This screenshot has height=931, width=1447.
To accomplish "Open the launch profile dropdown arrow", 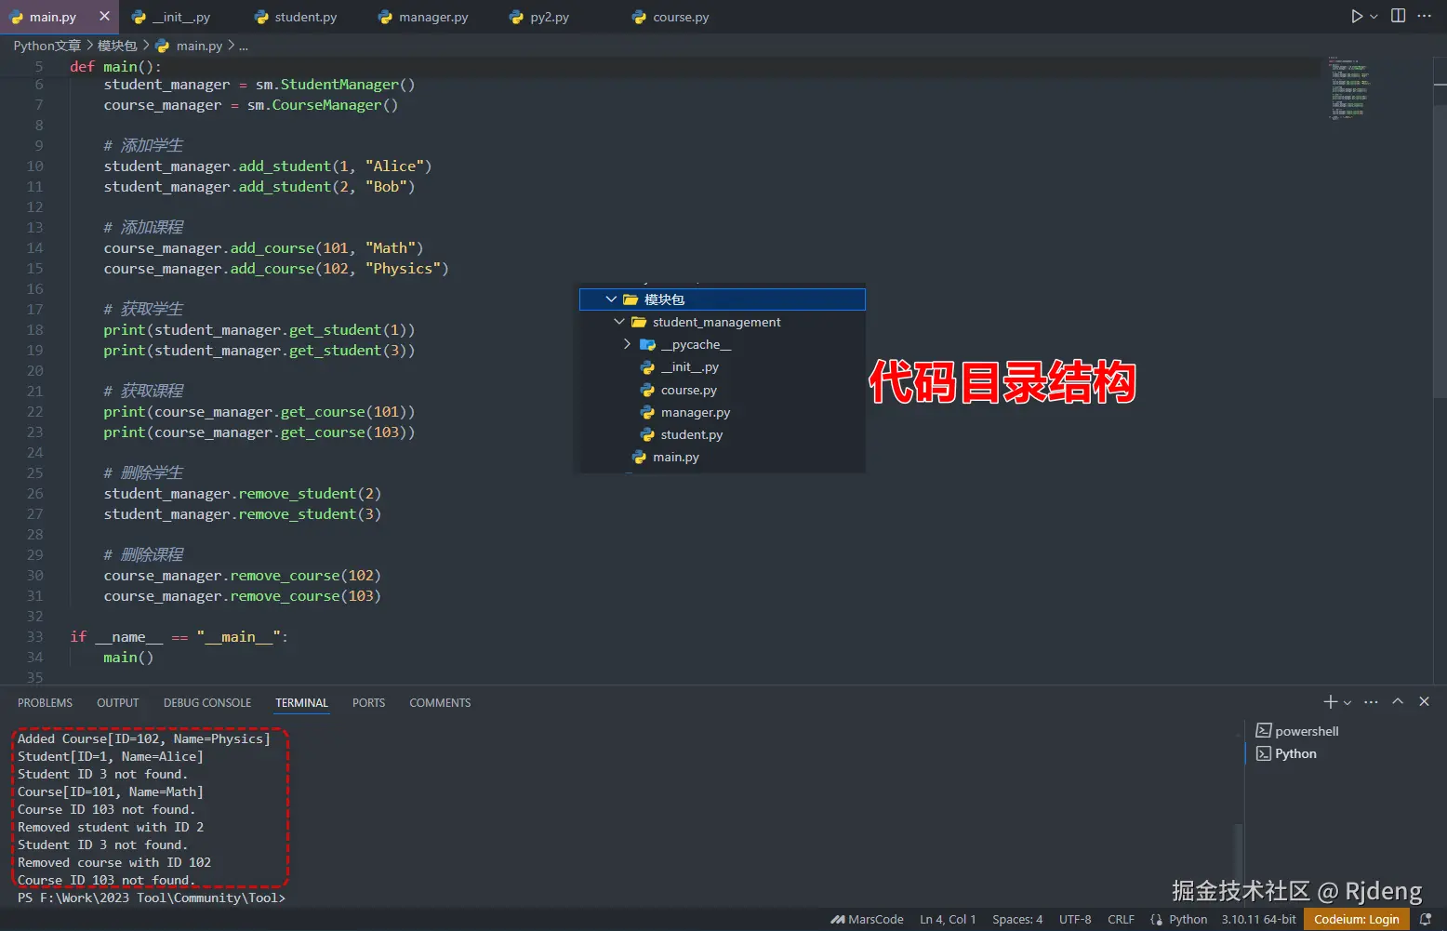I will pos(1347,703).
